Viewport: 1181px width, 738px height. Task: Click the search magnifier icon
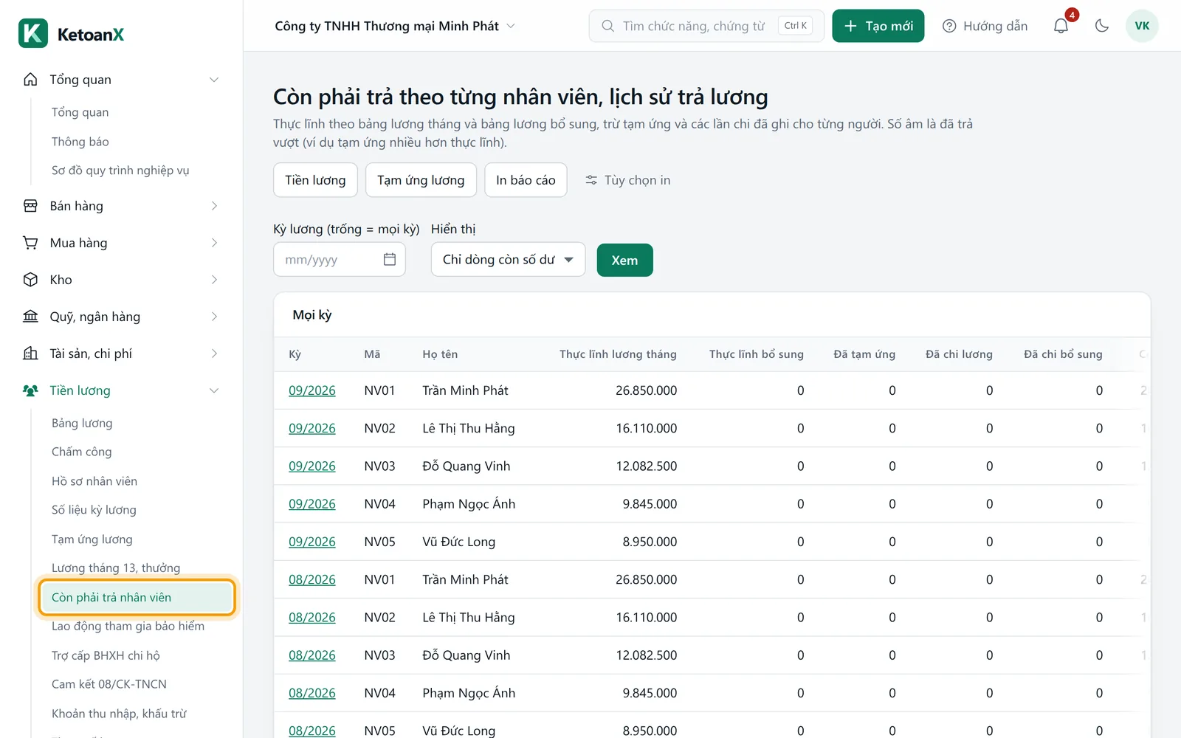(607, 26)
